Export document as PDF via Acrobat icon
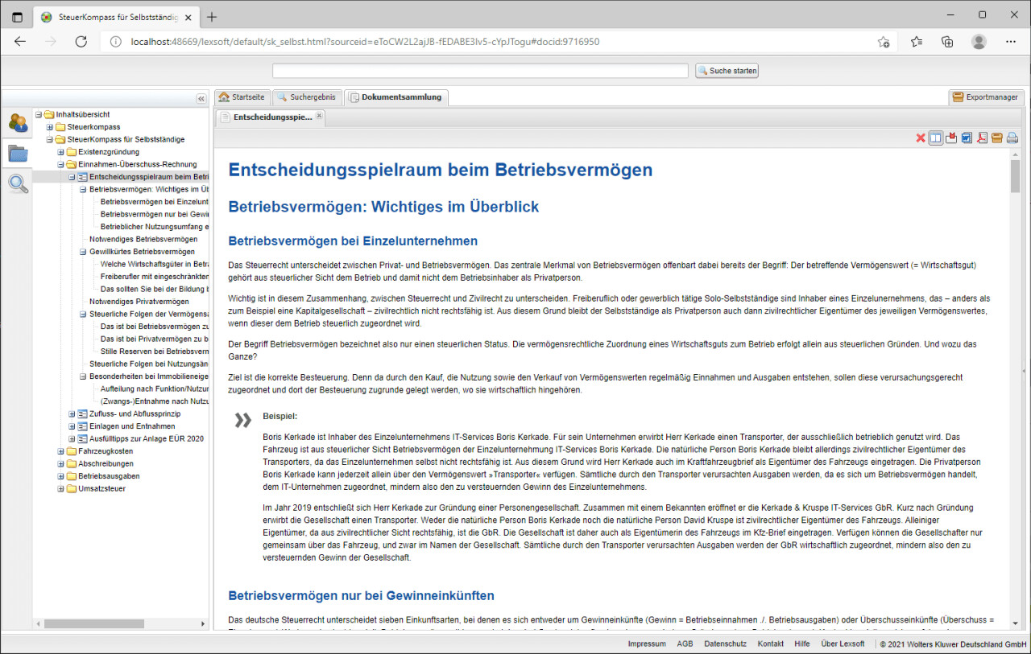The width and height of the screenshot is (1031, 654). 982,138
